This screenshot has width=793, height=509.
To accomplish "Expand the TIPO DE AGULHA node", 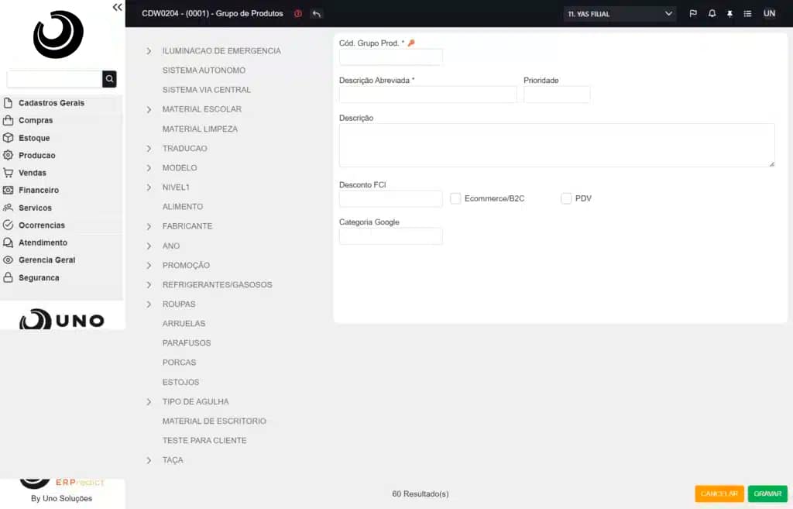I will coord(149,402).
